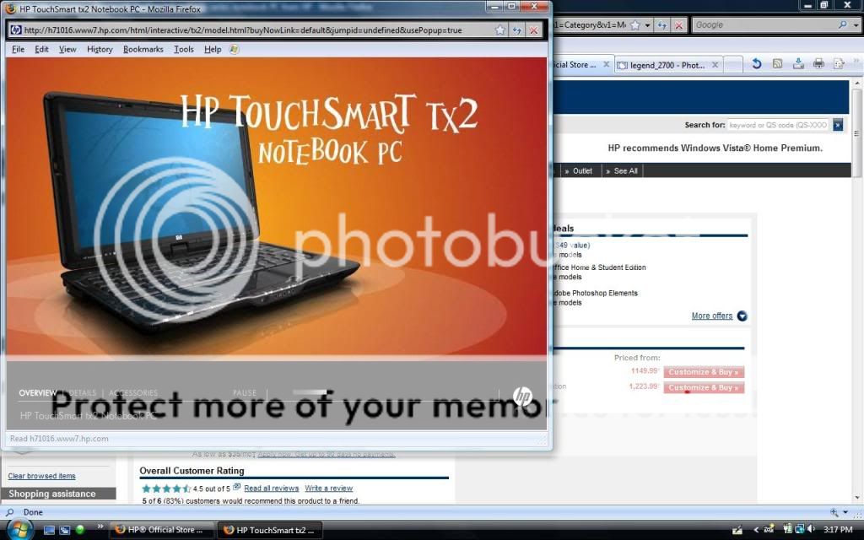Click the 3:17 PM taskbar clock

click(x=838, y=530)
